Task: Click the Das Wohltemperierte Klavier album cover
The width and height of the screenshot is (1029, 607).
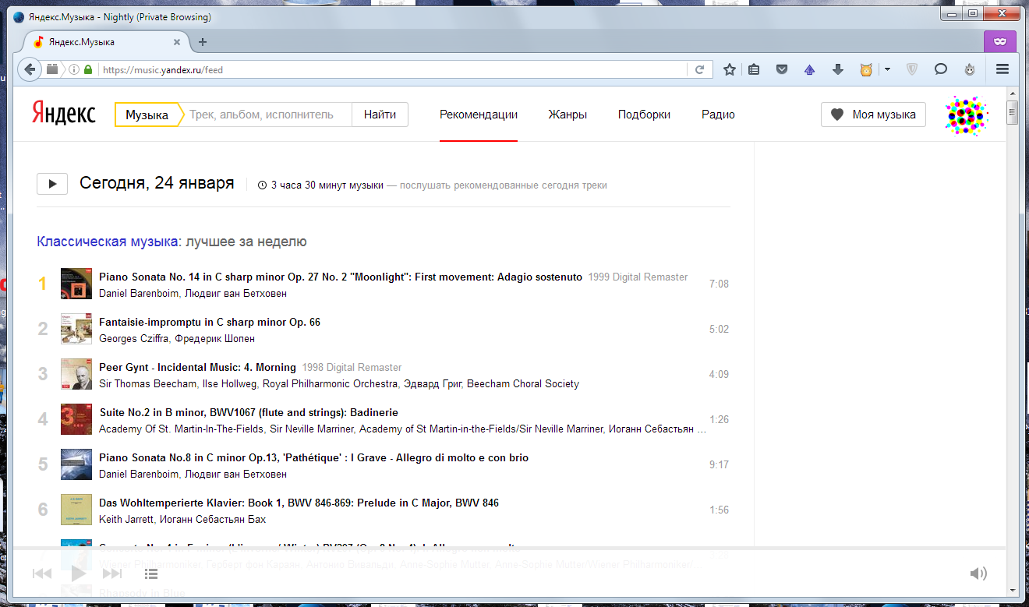Action: [x=76, y=510]
